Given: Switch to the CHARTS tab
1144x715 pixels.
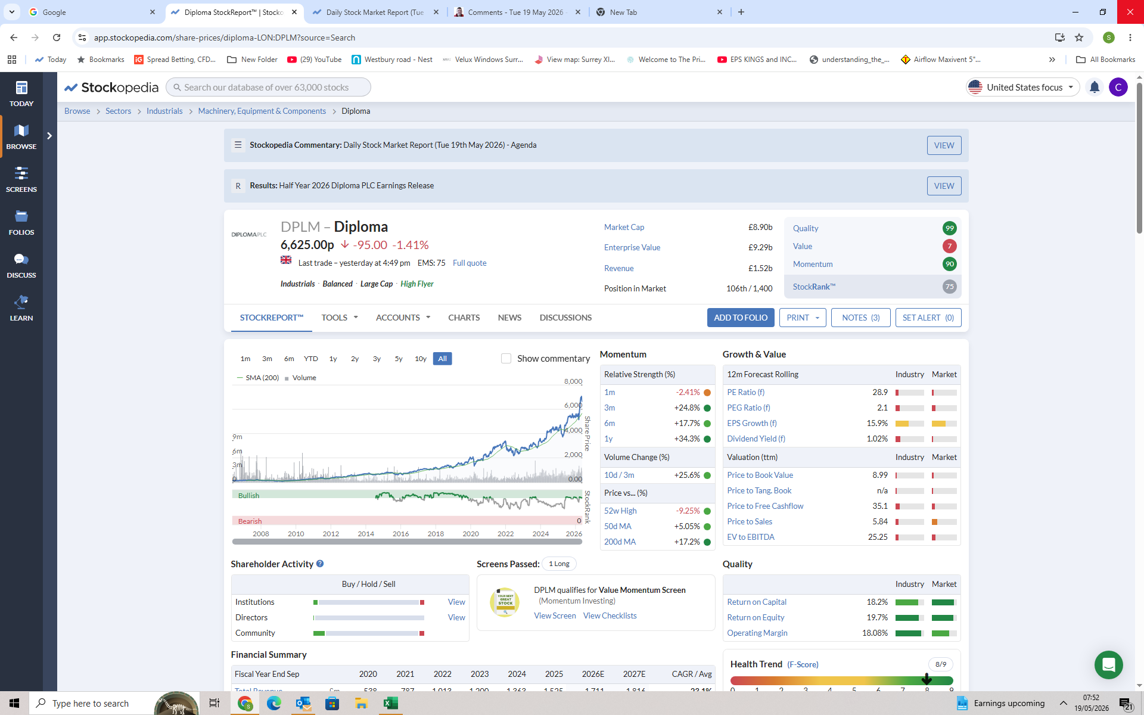Looking at the screenshot, I should point(464,318).
